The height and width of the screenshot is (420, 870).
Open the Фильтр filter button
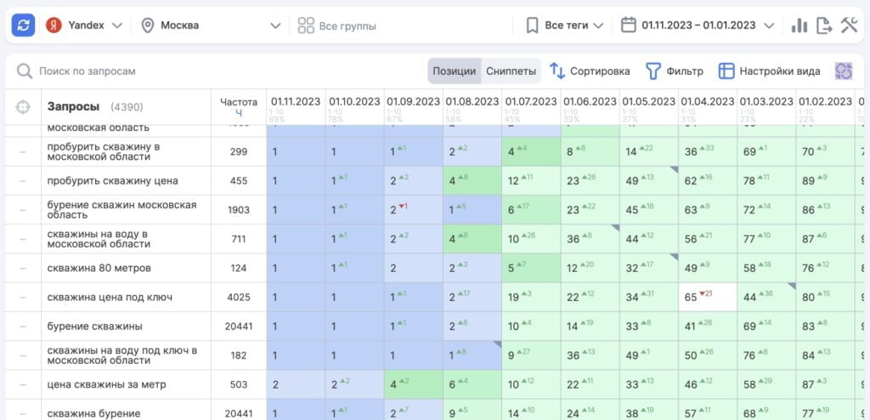675,71
